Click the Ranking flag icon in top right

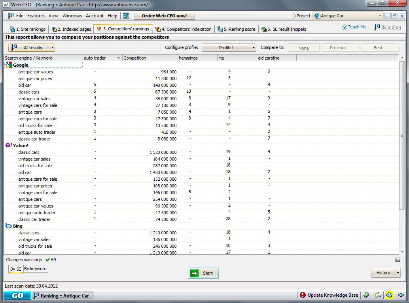(x=377, y=27)
